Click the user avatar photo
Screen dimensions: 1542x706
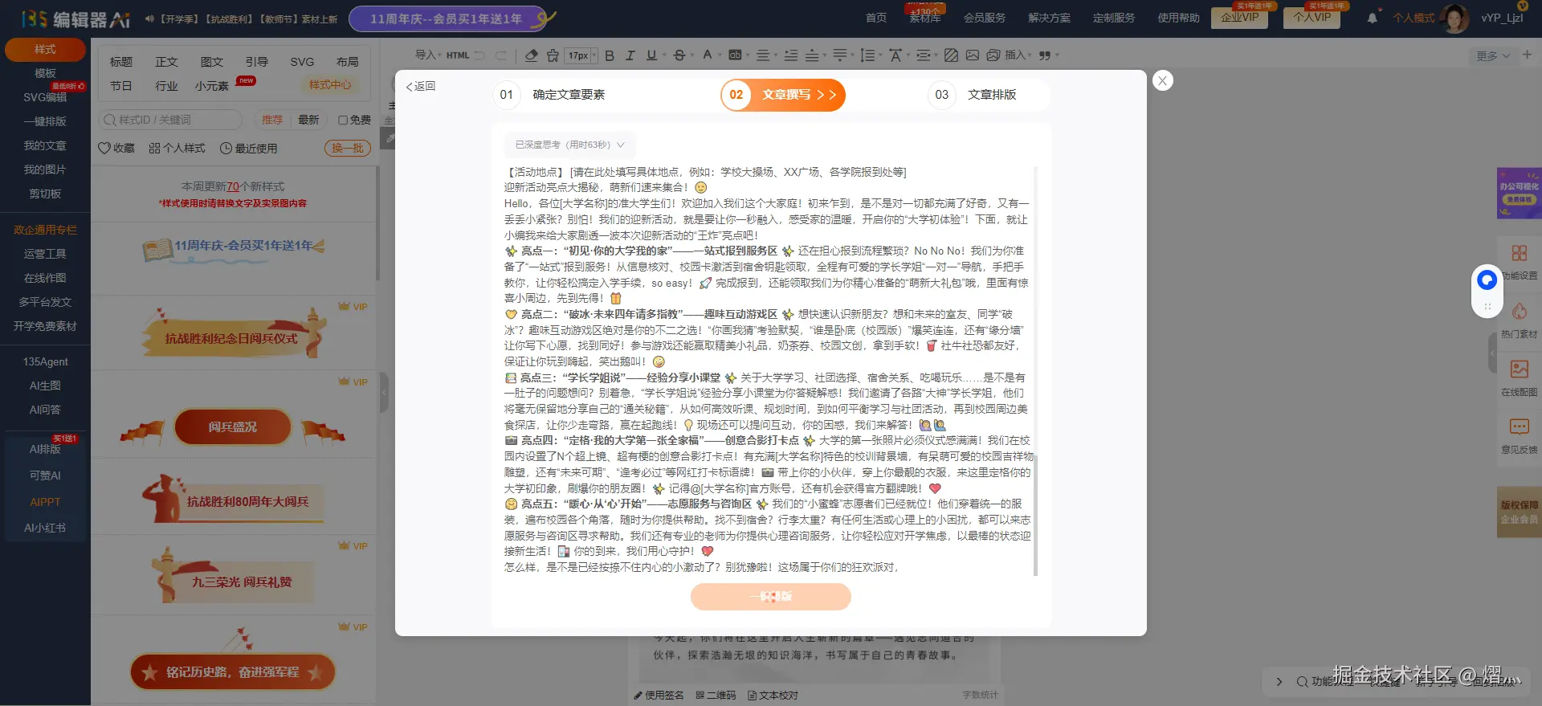(1454, 18)
